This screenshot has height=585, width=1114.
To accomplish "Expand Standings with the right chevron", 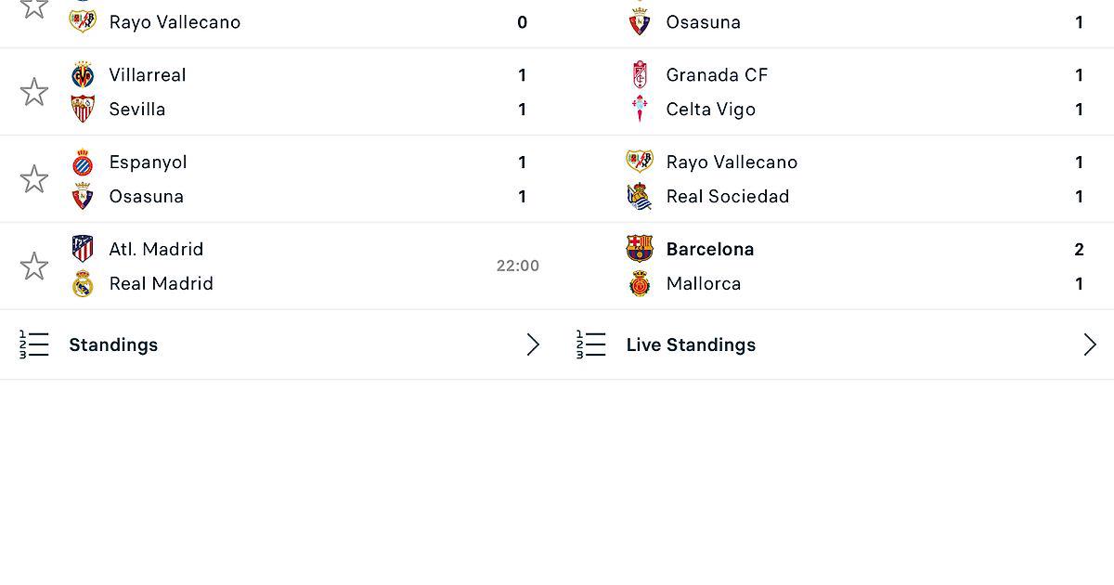I will click(533, 344).
